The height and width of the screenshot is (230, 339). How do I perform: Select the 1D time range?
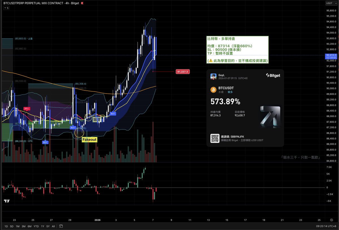pyautogui.click(x=6, y=226)
